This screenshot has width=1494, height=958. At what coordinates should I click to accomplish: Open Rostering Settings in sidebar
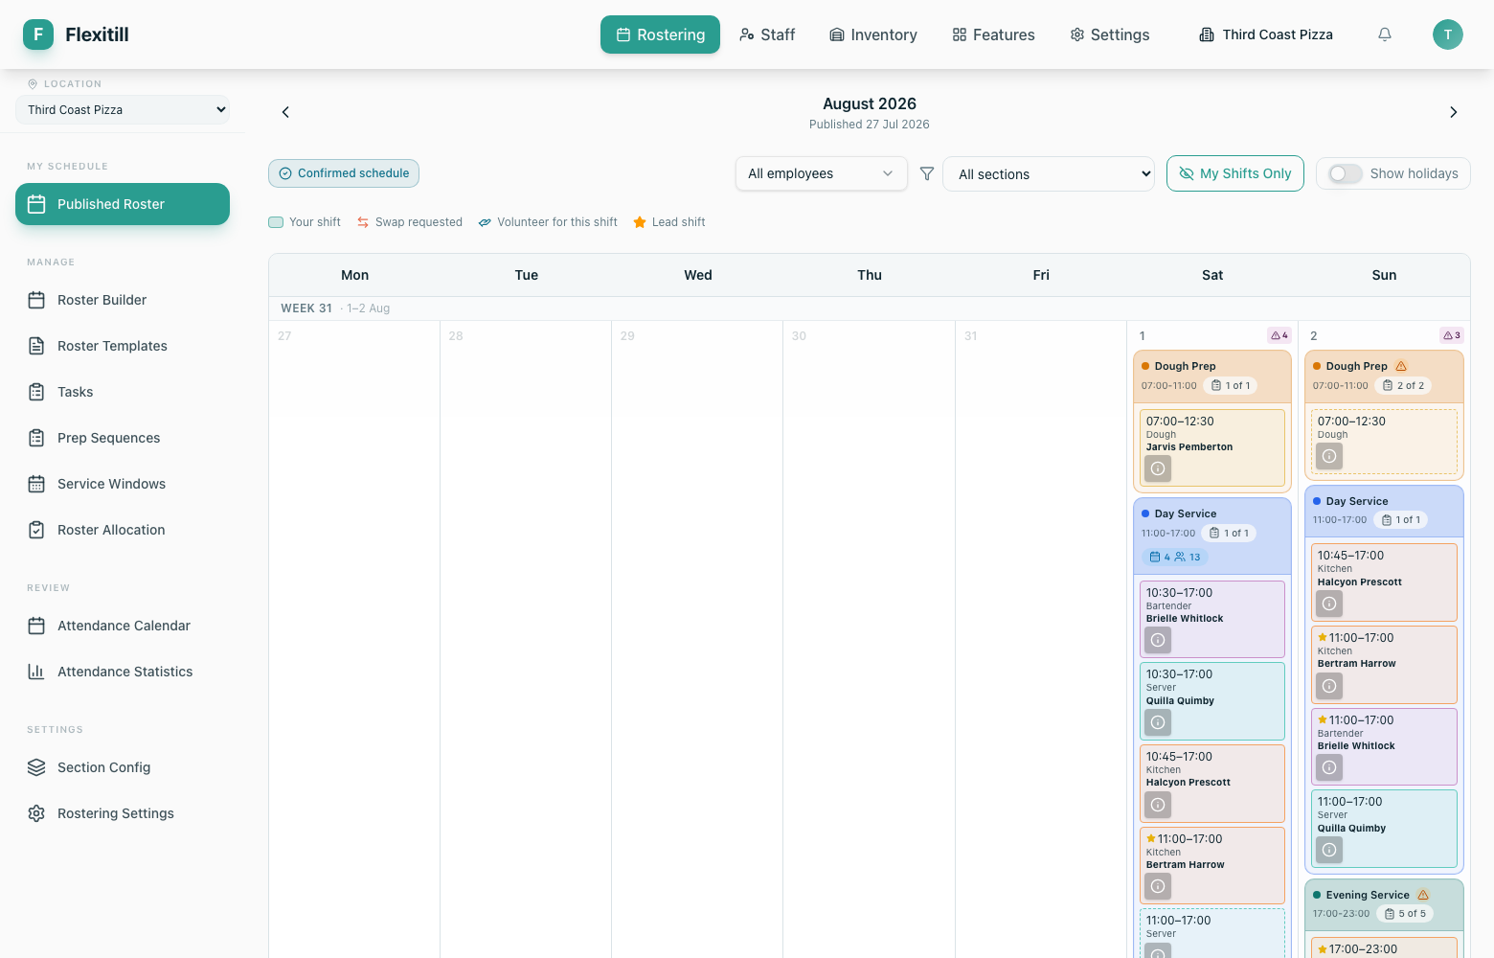tap(123, 813)
